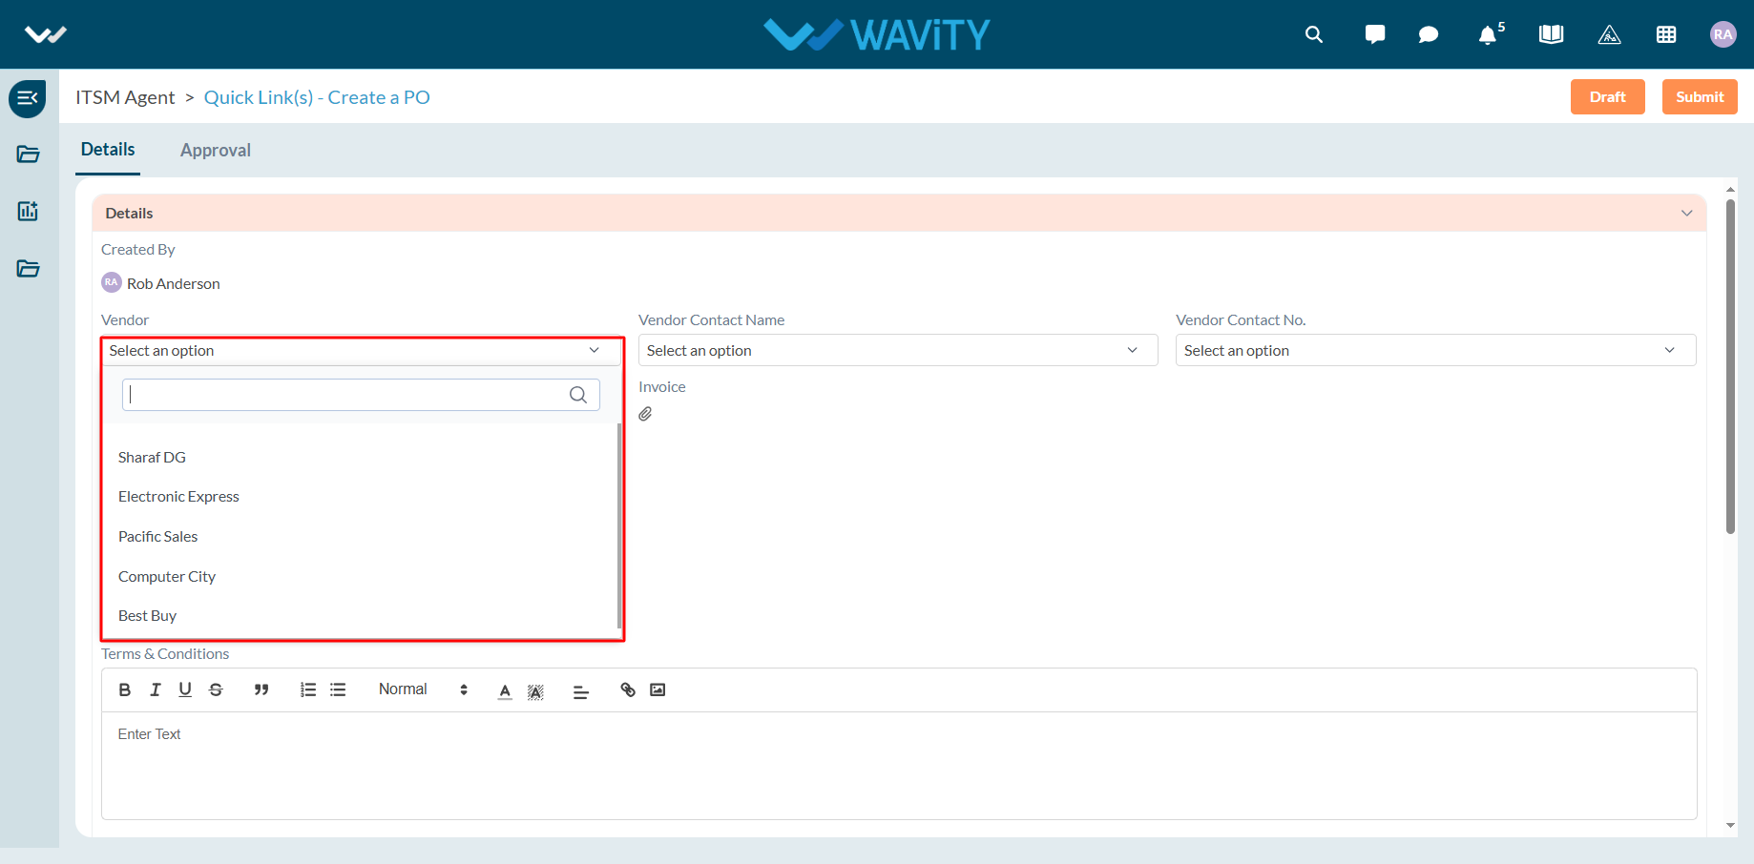
Task: Insert a hyperlink in editor
Action: [x=627, y=689]
